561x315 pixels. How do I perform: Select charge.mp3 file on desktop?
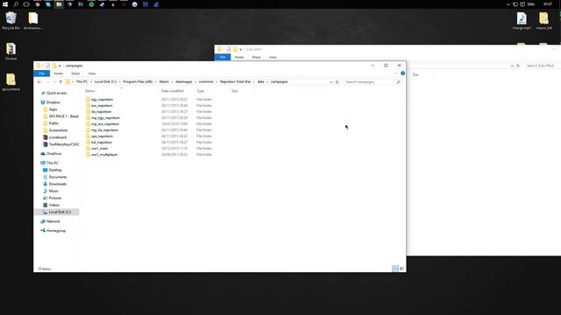coord(522,21)
